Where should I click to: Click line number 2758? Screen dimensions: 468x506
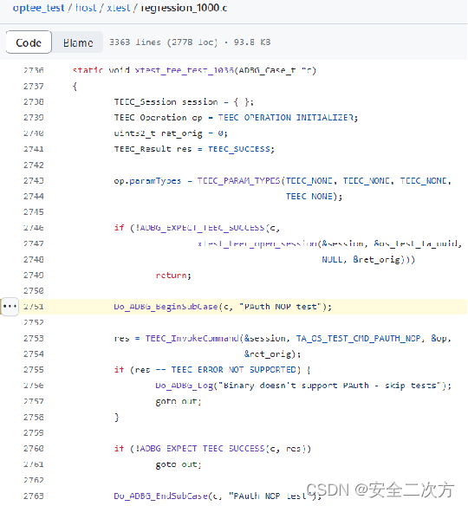(x=34, y=418)
